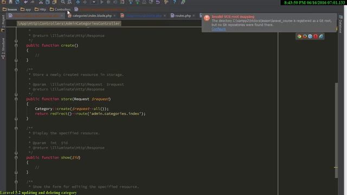Click the Configure link in notification
The height and width of the screenshot is (195, 347).
click(x=219, y=29)
